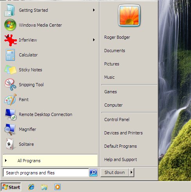This screenshot has width=191, height=192.
Task: Click the Sticky Notes text label
Action: pyautogui.click(x=31, y=70)
